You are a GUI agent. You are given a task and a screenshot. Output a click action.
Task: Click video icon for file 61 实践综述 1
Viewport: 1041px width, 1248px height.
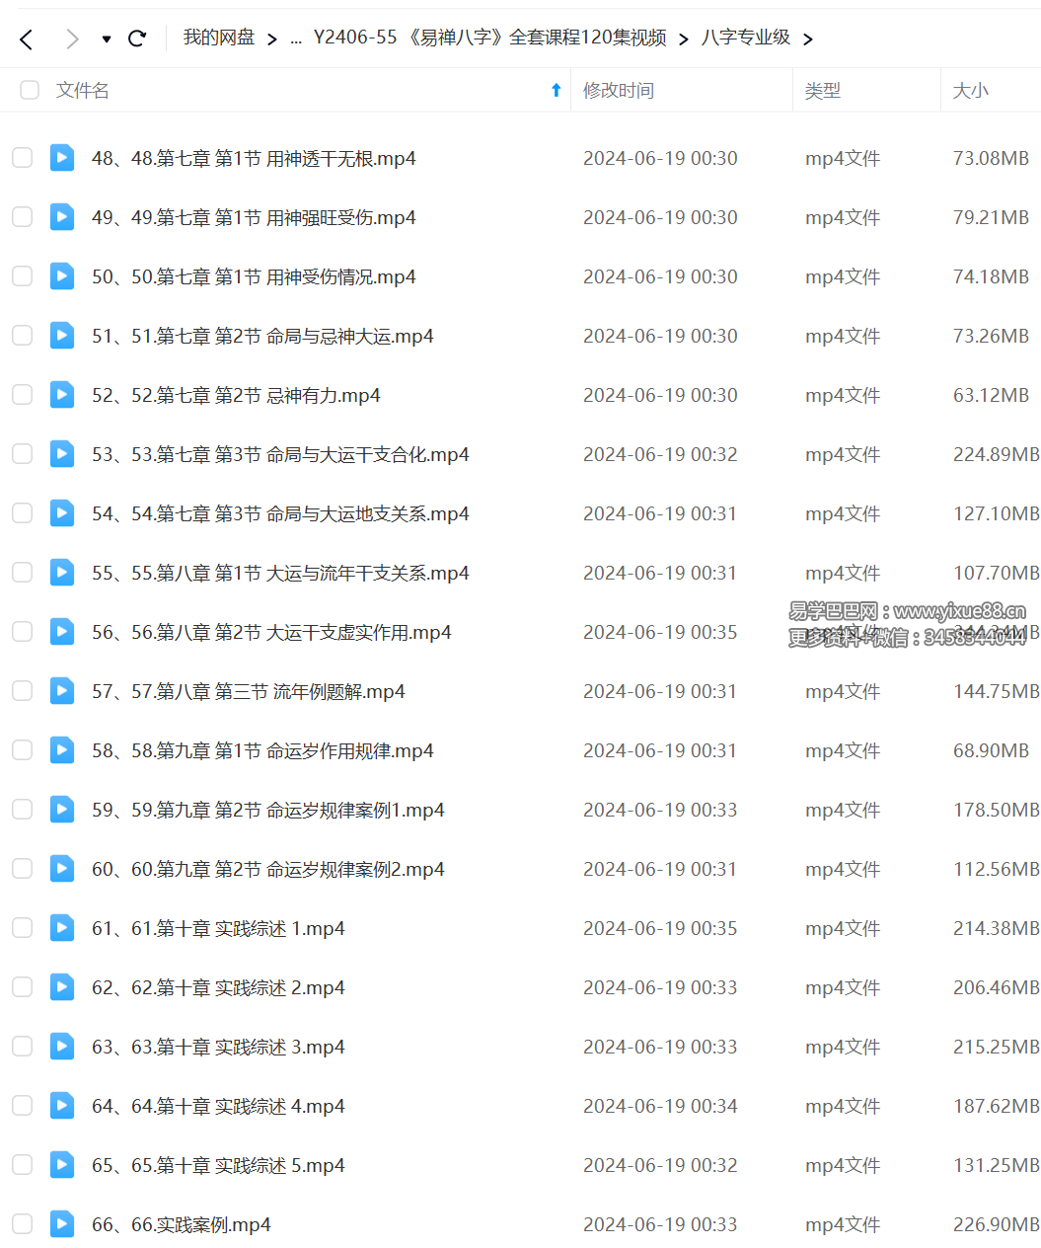pyautogui.click(x=62, y=928)
